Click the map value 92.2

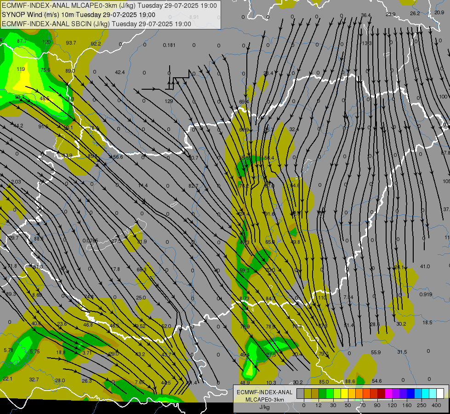click(x=96, y=44)
